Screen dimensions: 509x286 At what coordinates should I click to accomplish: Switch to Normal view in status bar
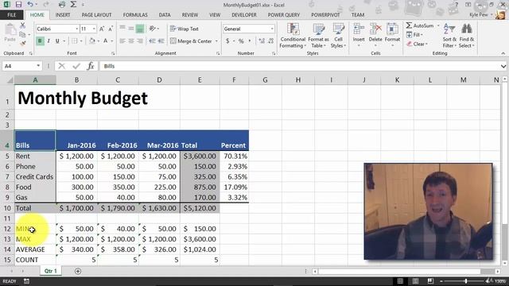tap(400, 280)
